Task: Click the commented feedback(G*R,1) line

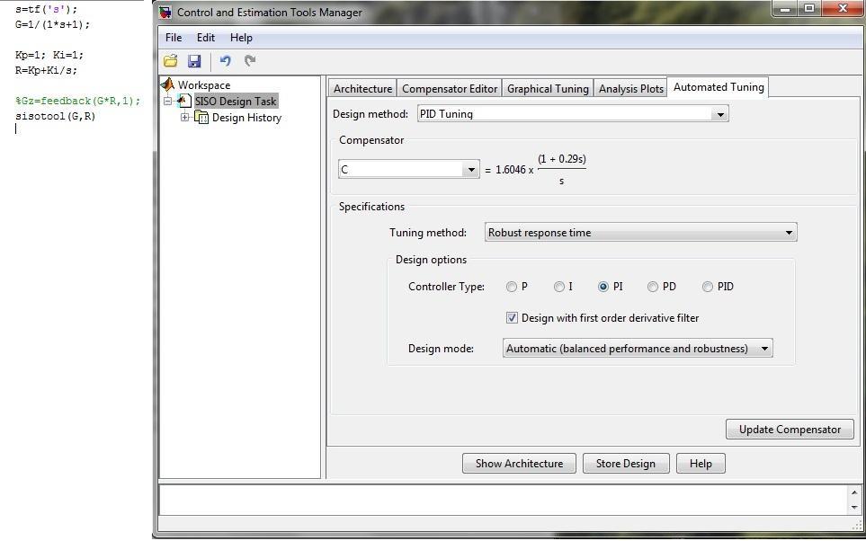Action: (x=78, y=101)
